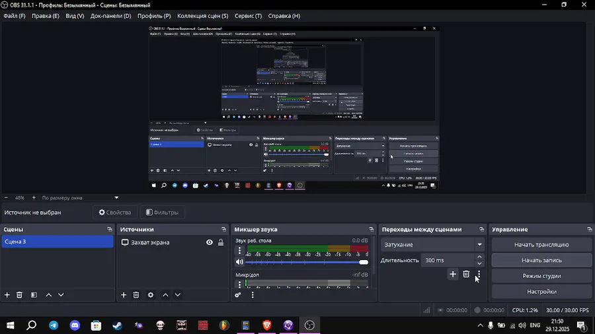Zoom out preview with minus button
The image size is (595, 334).
(x=6, y=197)
